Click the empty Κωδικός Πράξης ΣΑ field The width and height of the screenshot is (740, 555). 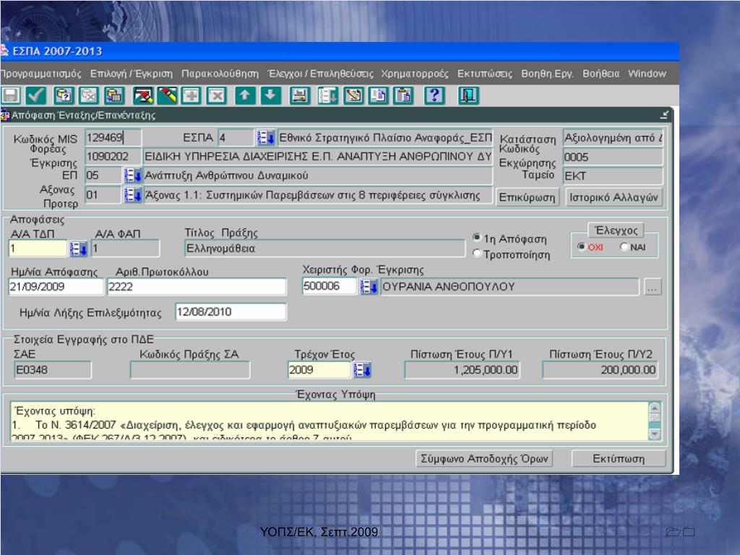[190, 369]
